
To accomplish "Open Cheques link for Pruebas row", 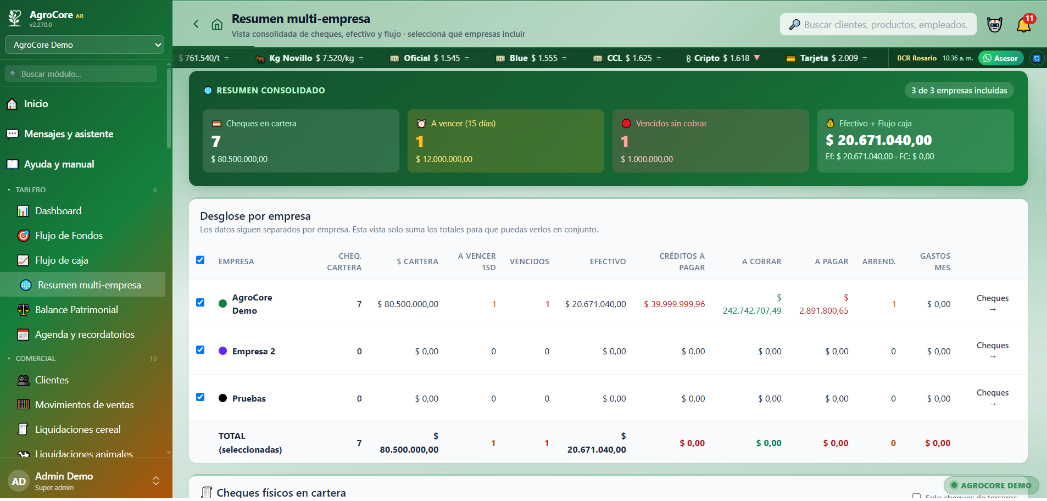I will coord(992,398).
